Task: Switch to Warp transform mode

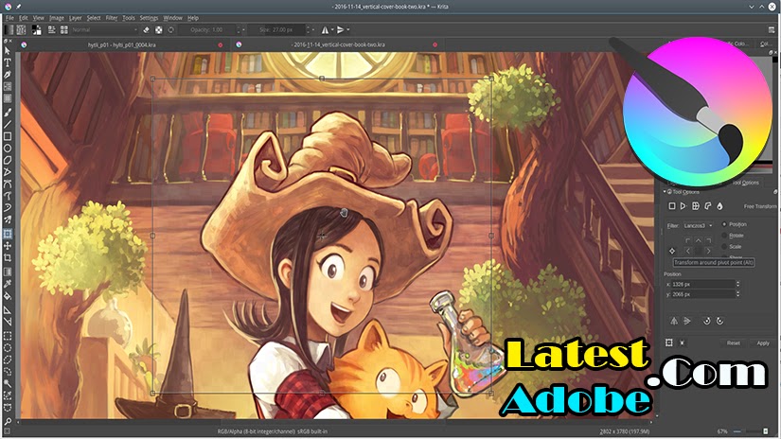Action: pos(696,206)
